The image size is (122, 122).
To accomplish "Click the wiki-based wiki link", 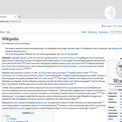I will click(x=34, y=61).
